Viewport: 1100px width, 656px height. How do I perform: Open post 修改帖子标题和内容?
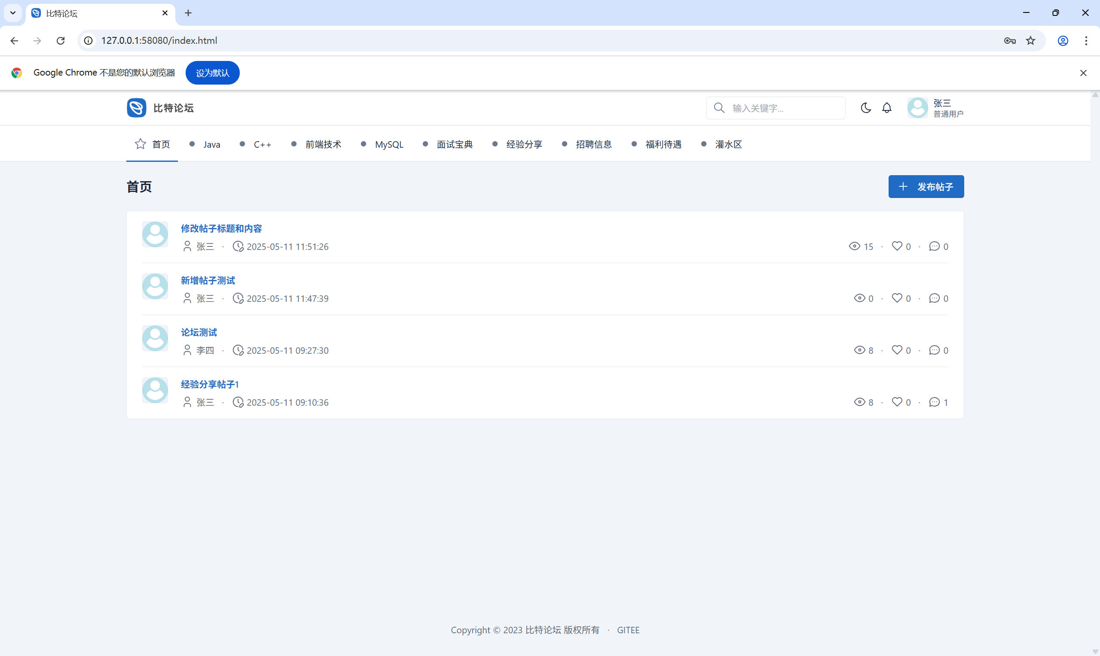221,228
